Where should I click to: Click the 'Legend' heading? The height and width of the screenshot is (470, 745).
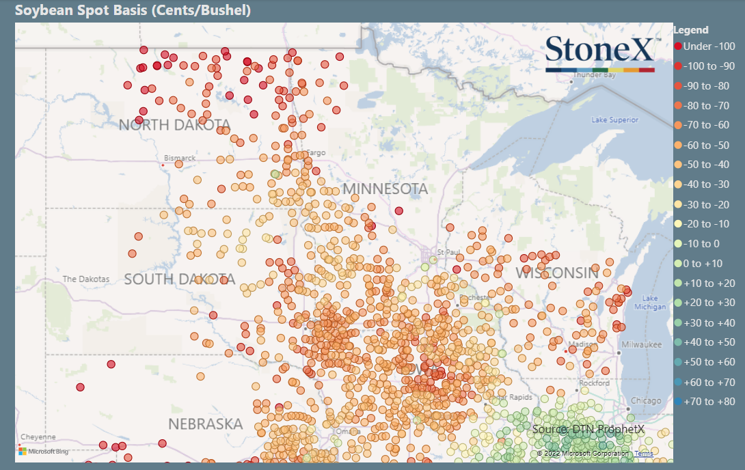(x=691, y=30)
